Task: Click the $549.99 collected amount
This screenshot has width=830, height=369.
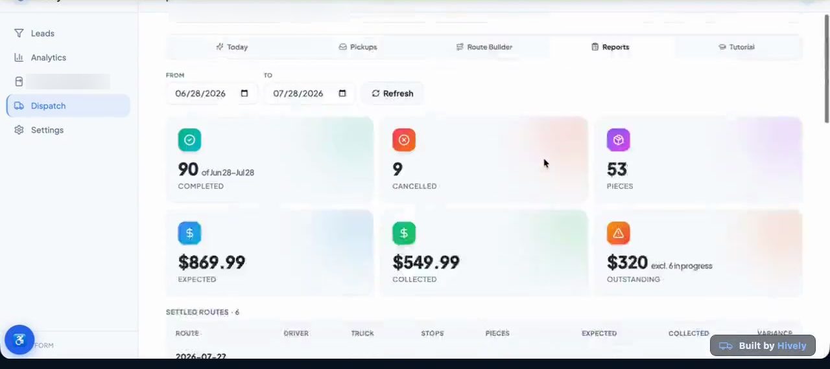Action: [426, 262]
